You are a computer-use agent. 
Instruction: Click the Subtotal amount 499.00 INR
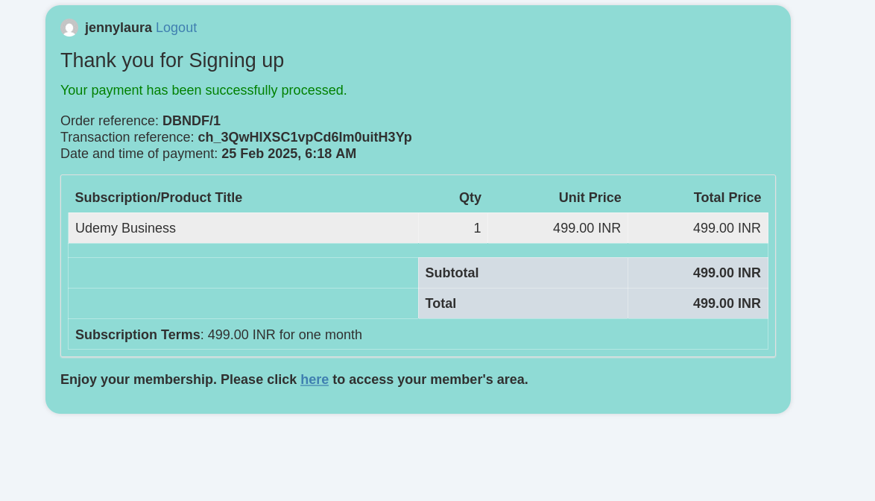point(727,273)
